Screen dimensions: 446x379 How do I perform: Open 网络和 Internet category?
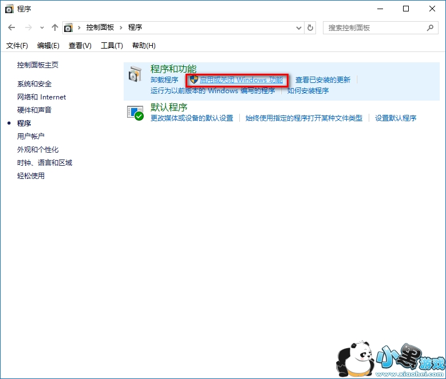[x=41, y=97]
